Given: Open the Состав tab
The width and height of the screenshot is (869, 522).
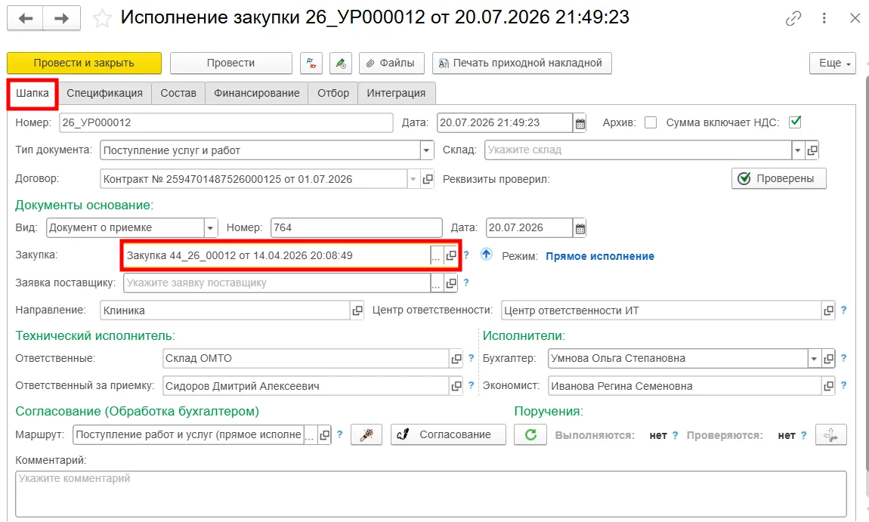Looking at the screenshot, I should click(x=178, y=93).
